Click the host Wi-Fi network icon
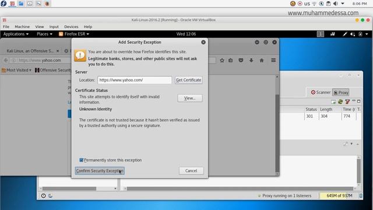373x210 pixels. tap(314, 3)
